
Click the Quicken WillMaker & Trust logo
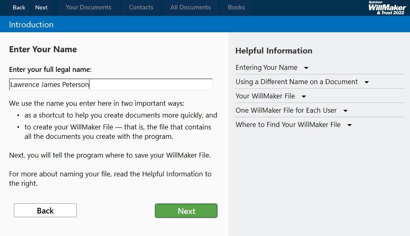386,7
